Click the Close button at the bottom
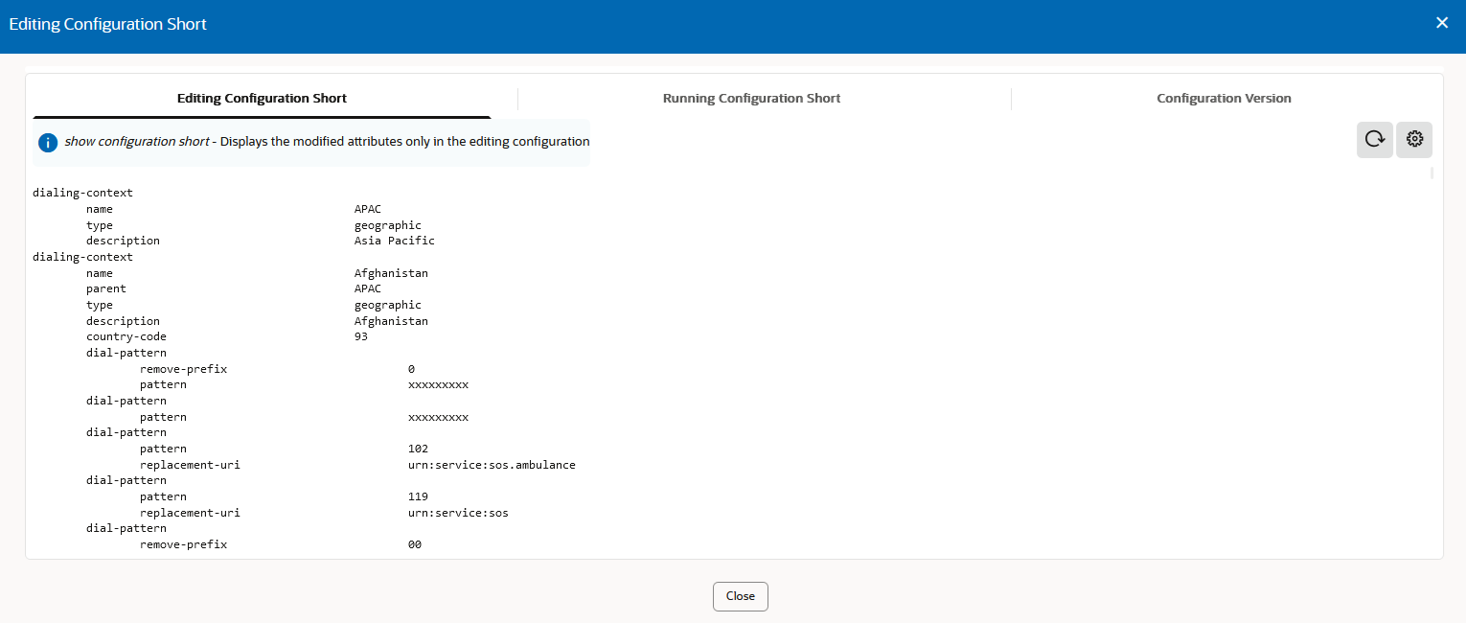The width and height of the screenshot is (1466, 623). [740, 595]
